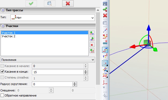Click the green branching arrow toolbar icon

point(105,10)
